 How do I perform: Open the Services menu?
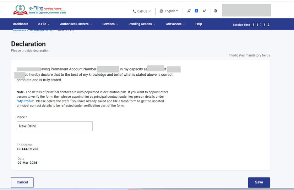[x=110, y=24]
